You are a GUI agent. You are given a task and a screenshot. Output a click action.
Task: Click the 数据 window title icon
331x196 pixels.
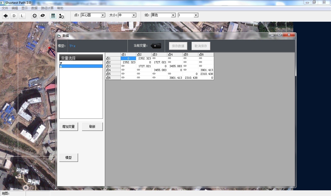tap(59, 36)
